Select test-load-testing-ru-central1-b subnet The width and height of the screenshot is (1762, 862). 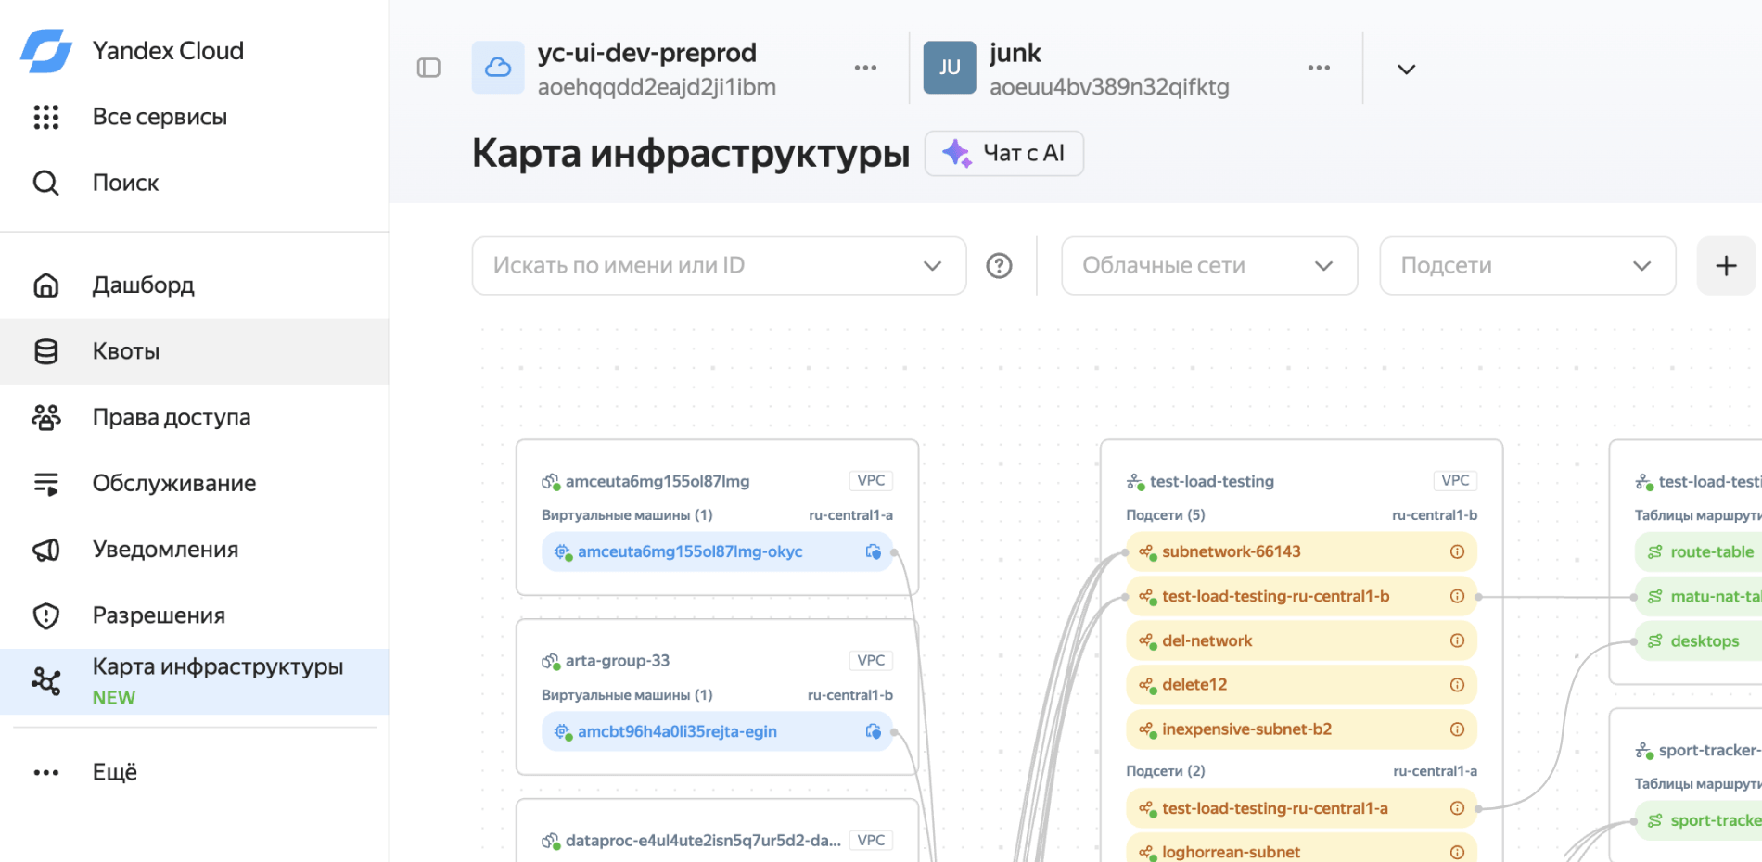coord(1301,597)
